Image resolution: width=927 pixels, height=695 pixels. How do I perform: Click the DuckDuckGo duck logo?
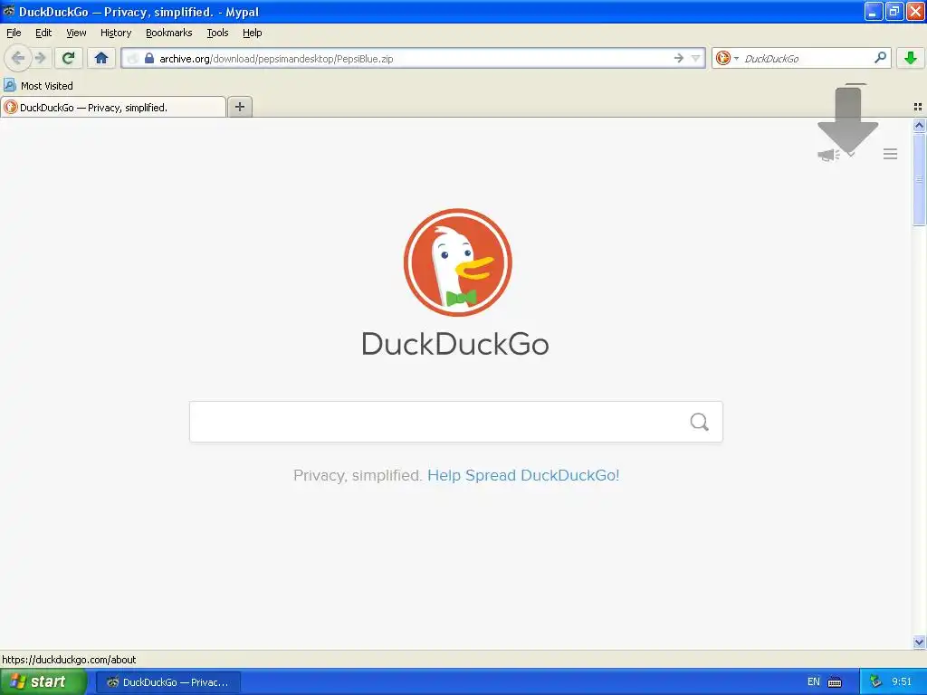coord(457,262)
